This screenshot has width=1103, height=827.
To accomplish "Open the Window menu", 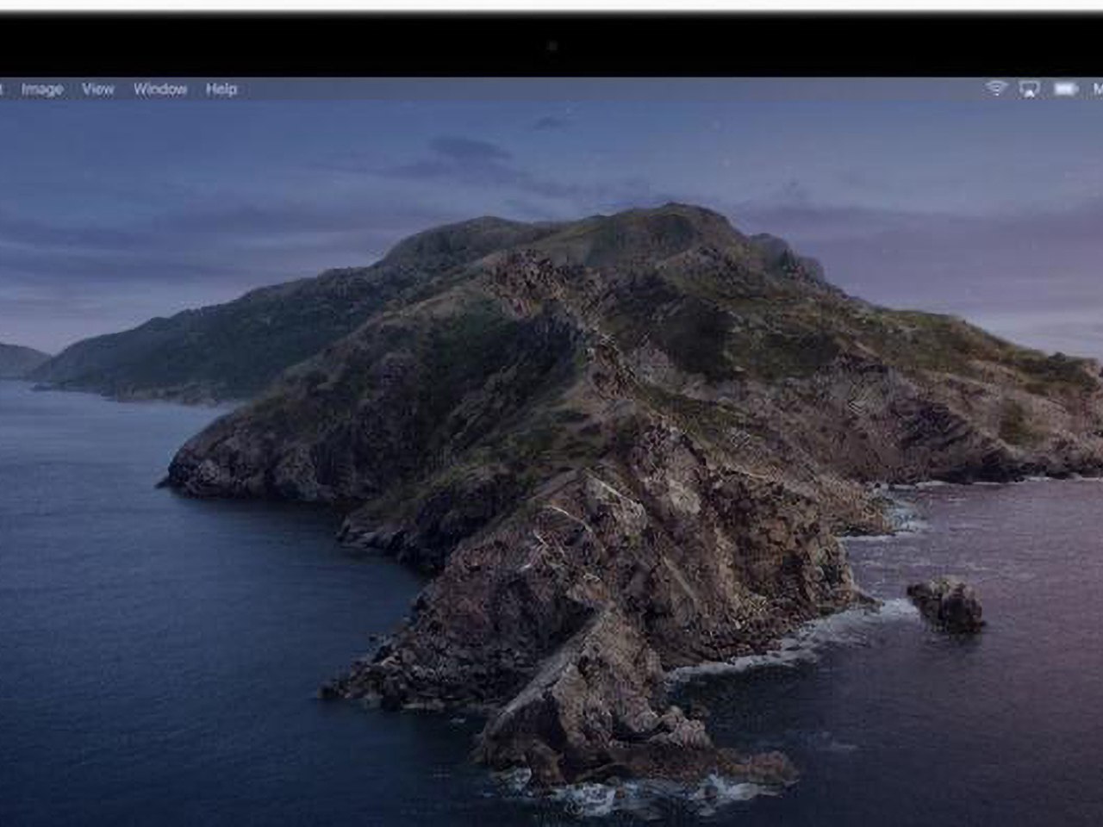I will pos(160,89).
